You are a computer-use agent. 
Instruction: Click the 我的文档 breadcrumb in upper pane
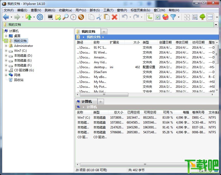pyautogui.click(x=93, y=37)
